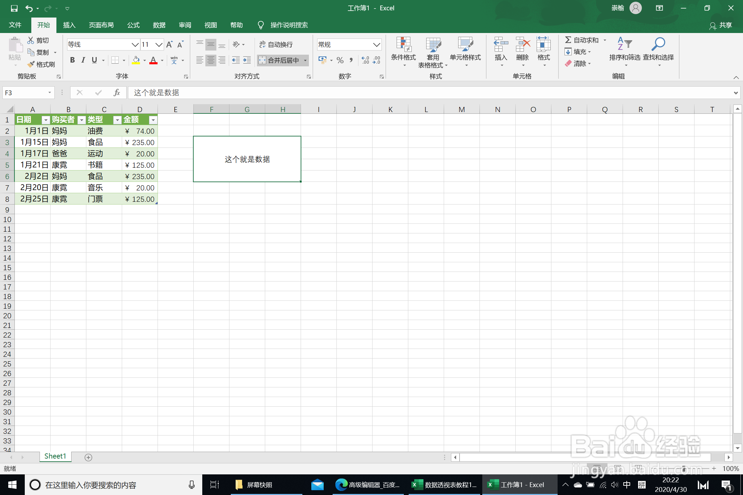743x495 pixels.
Task: Toggle Italic formatting
Action: tap(83, 60)
